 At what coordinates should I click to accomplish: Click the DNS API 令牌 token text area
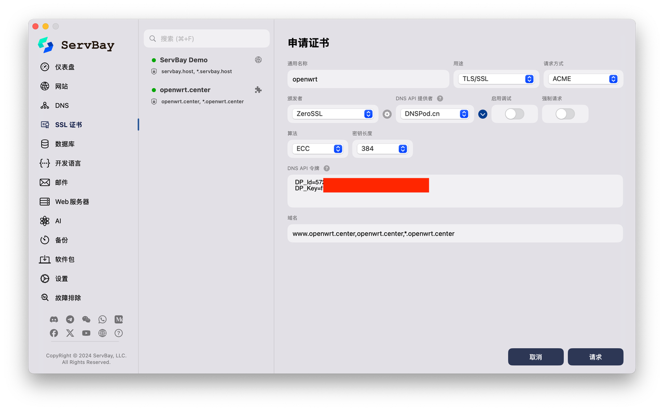(455, 191)
